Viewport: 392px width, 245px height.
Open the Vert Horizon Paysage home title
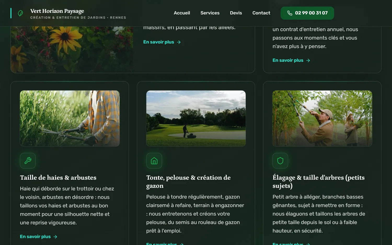[57, 11]
